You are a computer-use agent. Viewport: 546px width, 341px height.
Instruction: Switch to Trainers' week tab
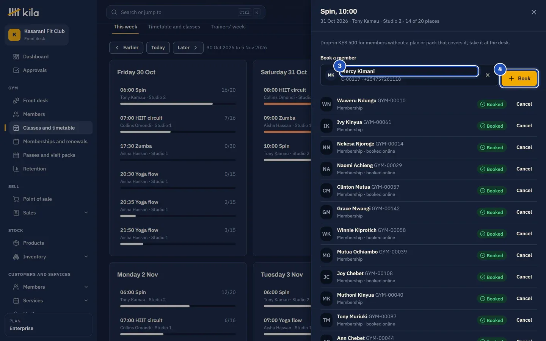click(227, 27)
